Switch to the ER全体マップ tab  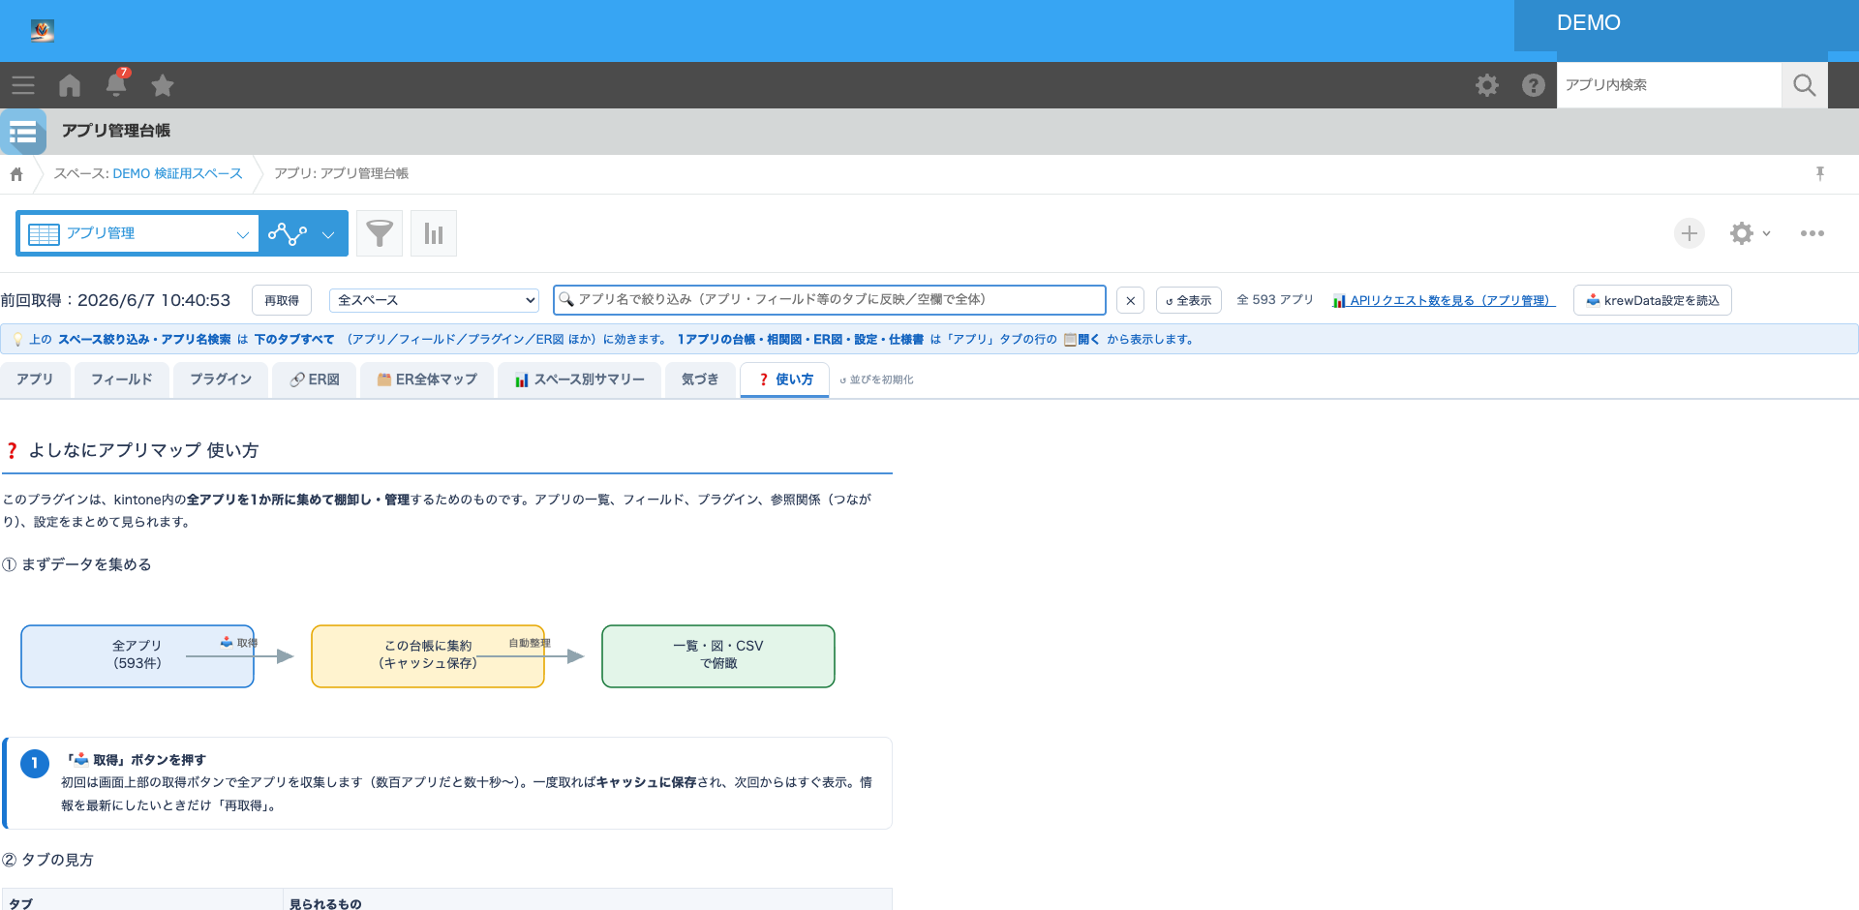coord(427,379)
